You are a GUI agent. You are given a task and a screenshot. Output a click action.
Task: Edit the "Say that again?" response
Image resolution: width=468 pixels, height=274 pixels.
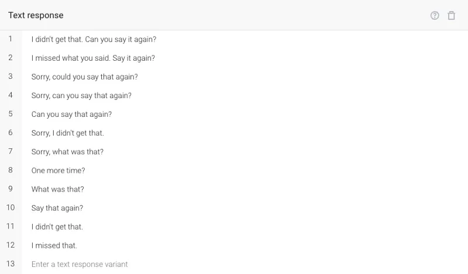pos(57,208)
